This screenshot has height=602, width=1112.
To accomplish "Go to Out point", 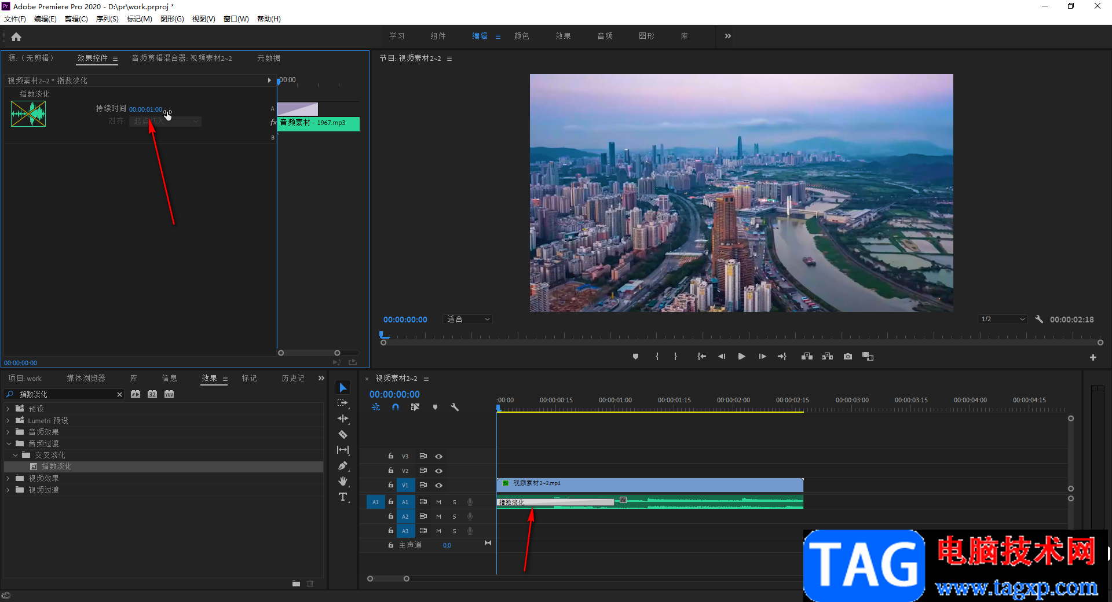I will click(x=782, y=357).
